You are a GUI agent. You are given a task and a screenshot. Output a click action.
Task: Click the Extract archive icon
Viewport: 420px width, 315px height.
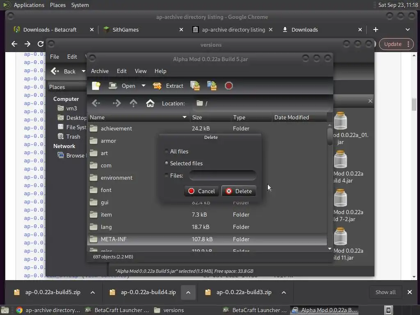[x=157, y=86]
